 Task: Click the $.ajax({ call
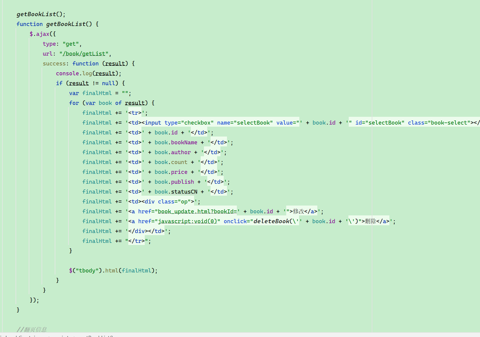43,34
